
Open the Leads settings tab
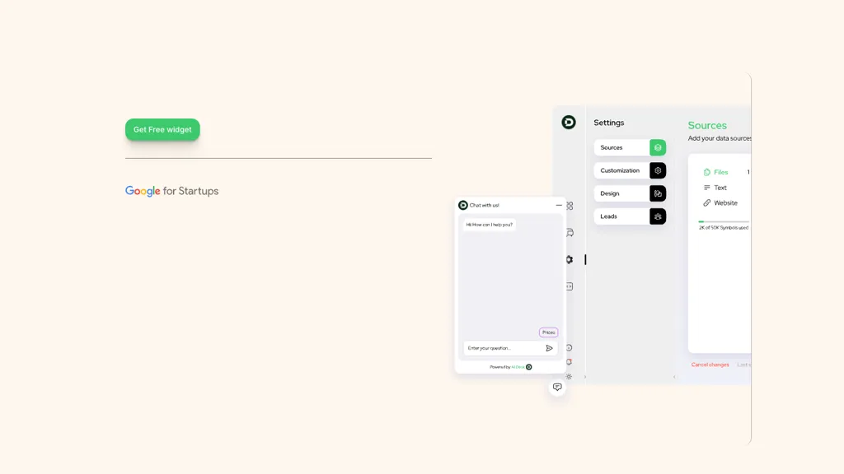(x=630, y=216)
